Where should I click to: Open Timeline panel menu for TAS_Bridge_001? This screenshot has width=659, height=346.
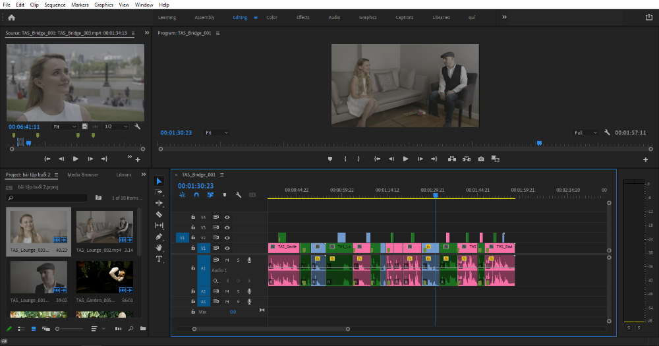pos(222,175)
